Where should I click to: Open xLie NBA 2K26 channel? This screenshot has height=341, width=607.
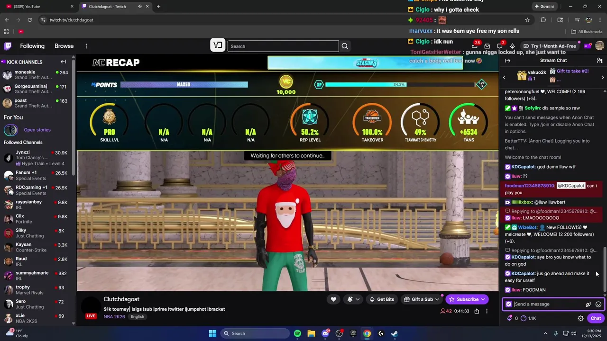36,318
